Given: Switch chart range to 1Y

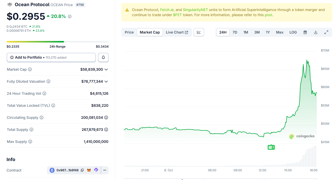Looking at the screenshot, I should tap(268, 32).
